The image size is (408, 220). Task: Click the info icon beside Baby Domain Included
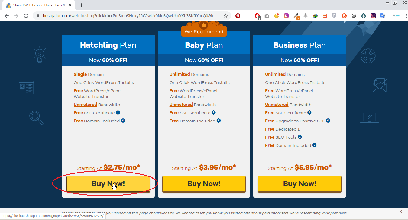[219, 121]
